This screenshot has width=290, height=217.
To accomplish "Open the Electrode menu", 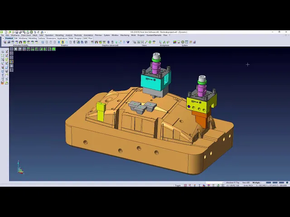I will (x=78, y=35).
